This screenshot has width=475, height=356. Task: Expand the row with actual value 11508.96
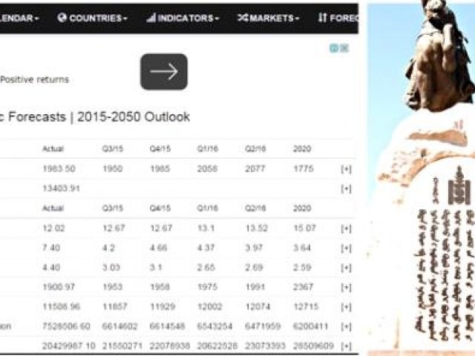[345, 306]
